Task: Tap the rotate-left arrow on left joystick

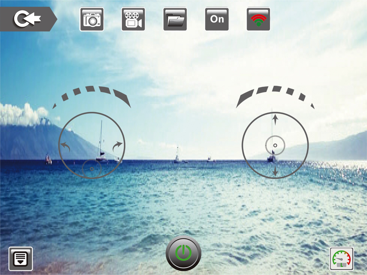Action: (x=65, y=147)
